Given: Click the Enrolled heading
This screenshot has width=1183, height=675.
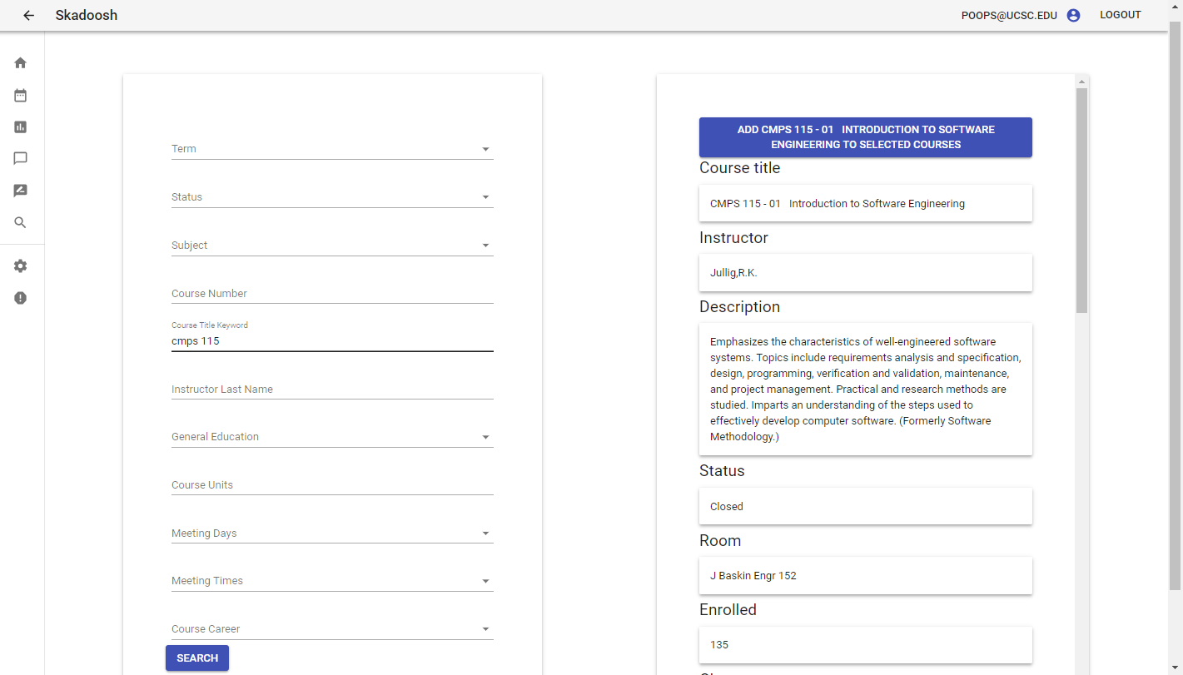Looking at the screenshot, I should click(728, 610).
